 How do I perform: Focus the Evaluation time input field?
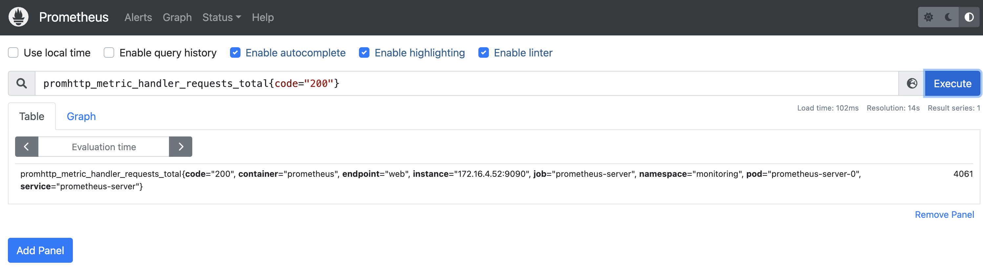(104, 147)
